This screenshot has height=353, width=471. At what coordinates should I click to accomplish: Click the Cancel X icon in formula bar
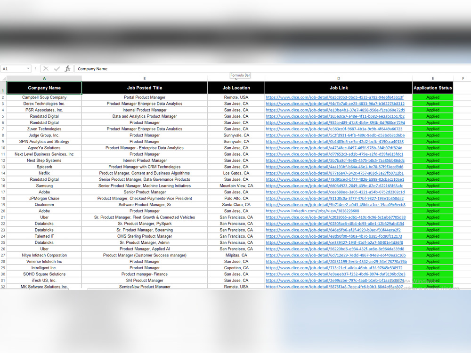coord(46,69)
